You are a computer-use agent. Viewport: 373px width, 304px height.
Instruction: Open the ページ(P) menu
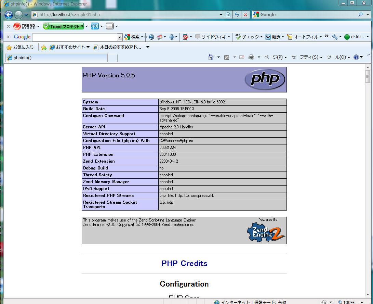point(275,57)
